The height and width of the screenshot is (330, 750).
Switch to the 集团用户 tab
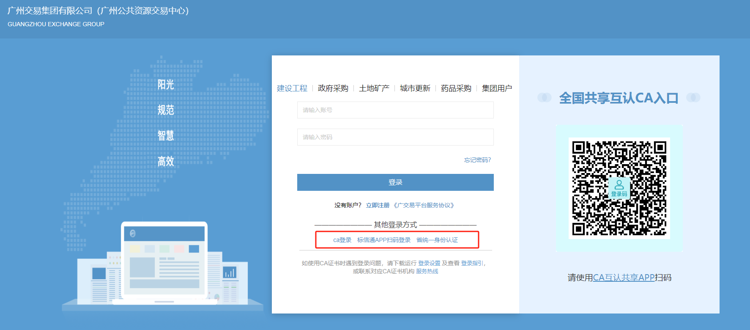pos(497,88)
